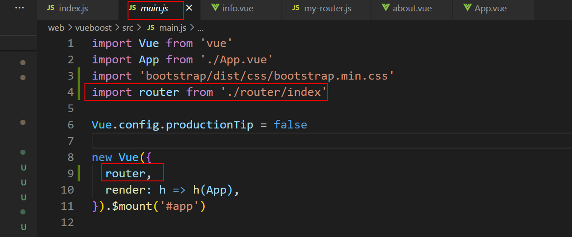Click the Vue logo on about.vue tab
The width and height of the screenshot is (572, 237).
click(386, 8)
